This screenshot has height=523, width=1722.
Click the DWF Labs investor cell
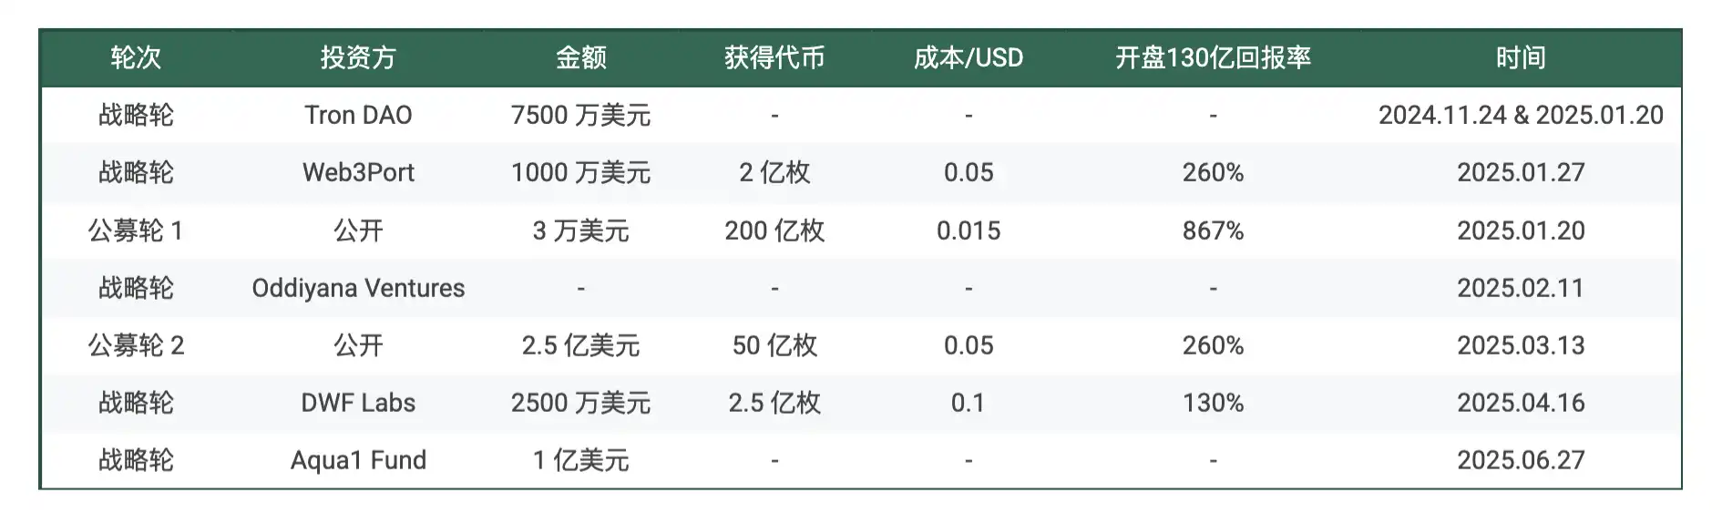click(x=358, y=404)
